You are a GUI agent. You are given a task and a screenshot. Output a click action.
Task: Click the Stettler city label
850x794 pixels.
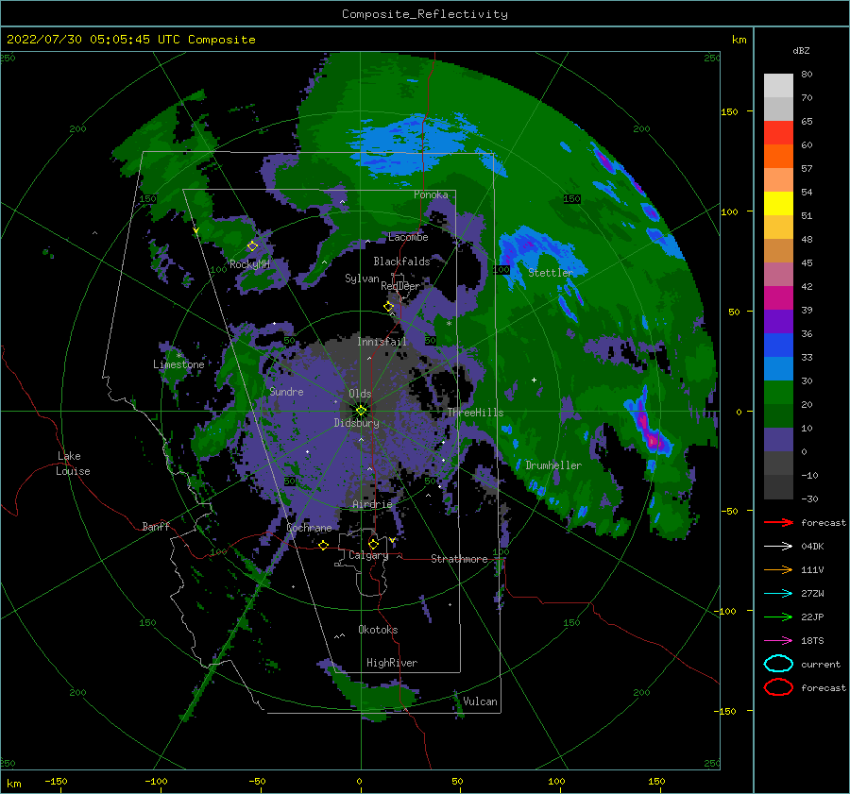551,273
